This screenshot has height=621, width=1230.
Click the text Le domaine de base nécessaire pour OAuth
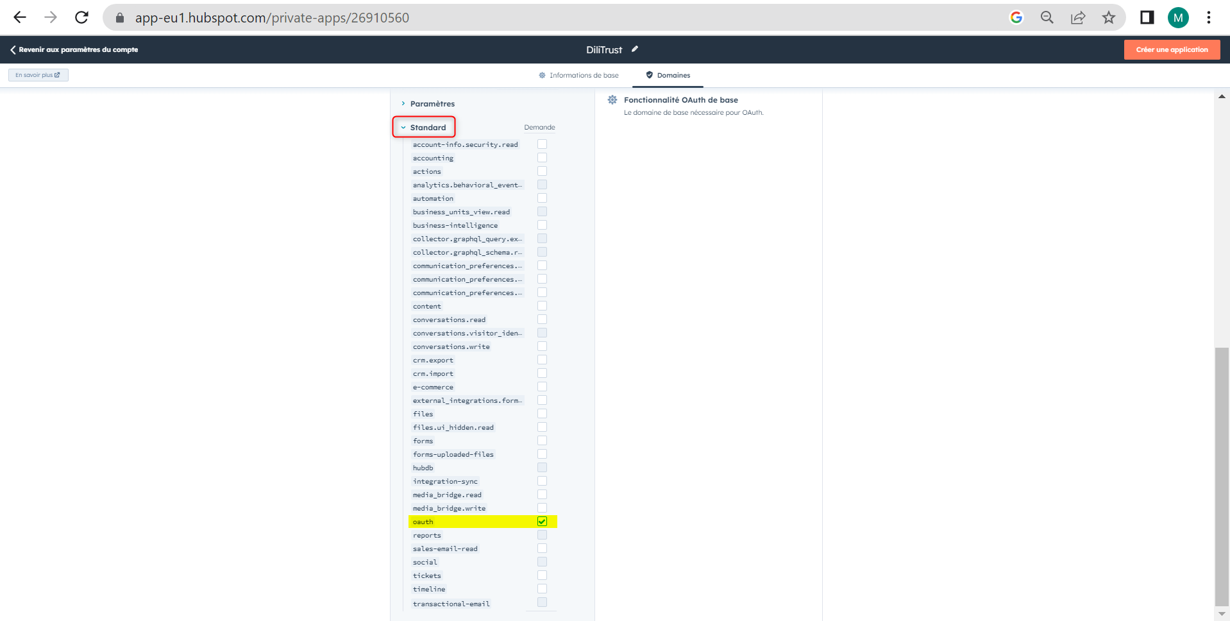pyautogui.click(x=694, y=112)
